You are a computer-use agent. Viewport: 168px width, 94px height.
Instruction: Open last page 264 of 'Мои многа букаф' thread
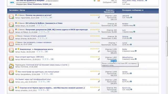click(51, 74)
